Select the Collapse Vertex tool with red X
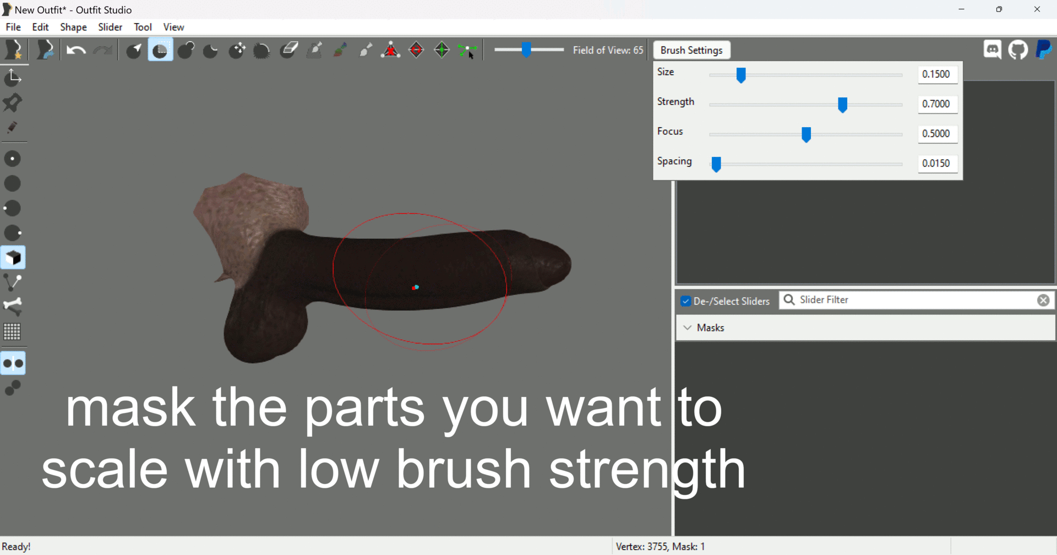The width and height of the screenshot is (1057, 555). [391, 50]
